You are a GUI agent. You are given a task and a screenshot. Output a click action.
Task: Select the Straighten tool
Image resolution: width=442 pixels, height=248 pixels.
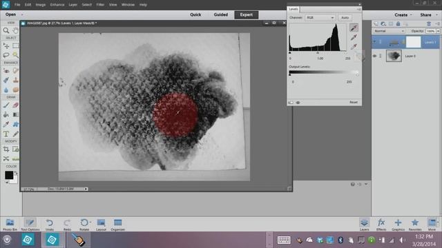click(x=15, y=159)
